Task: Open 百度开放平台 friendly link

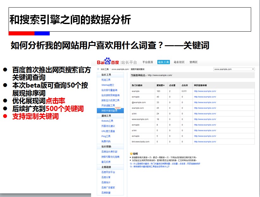Action: coord(108,172)
